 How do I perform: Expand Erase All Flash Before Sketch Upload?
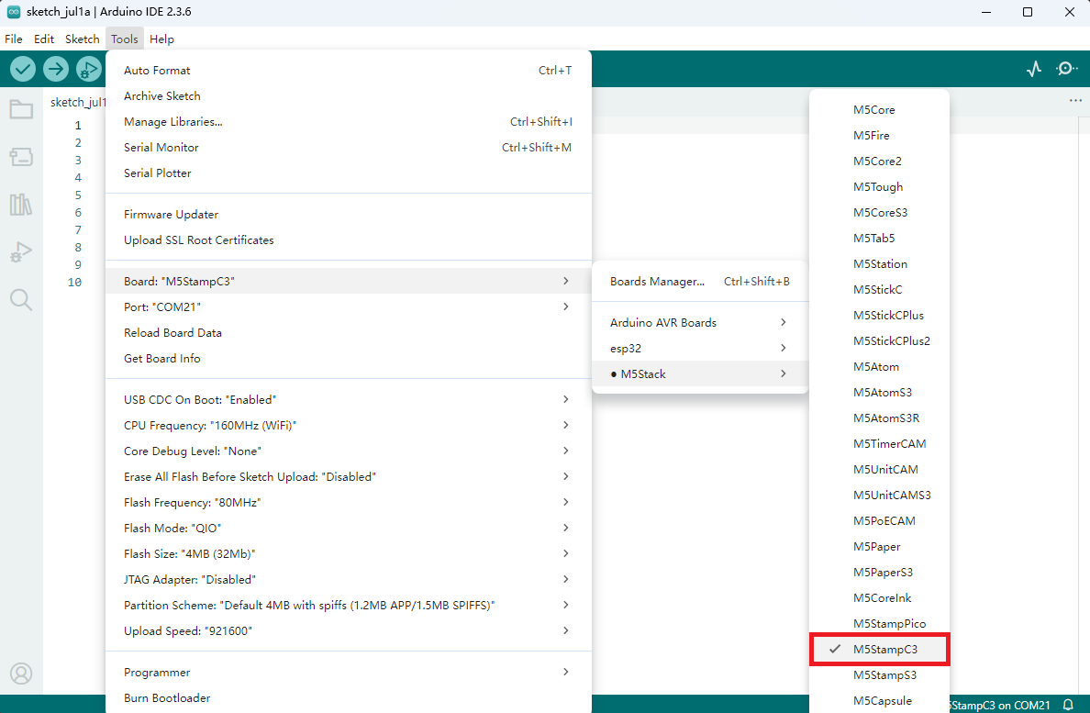349,477
